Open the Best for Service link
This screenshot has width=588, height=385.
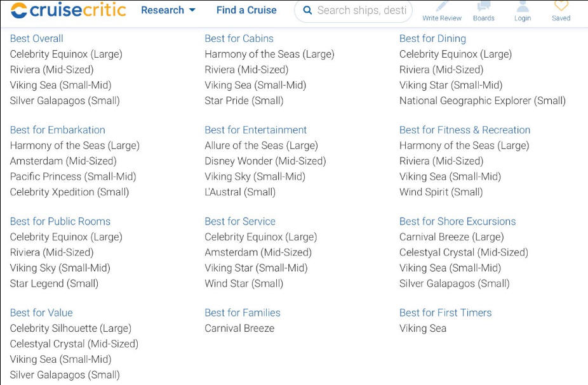[x=240, y=221]
